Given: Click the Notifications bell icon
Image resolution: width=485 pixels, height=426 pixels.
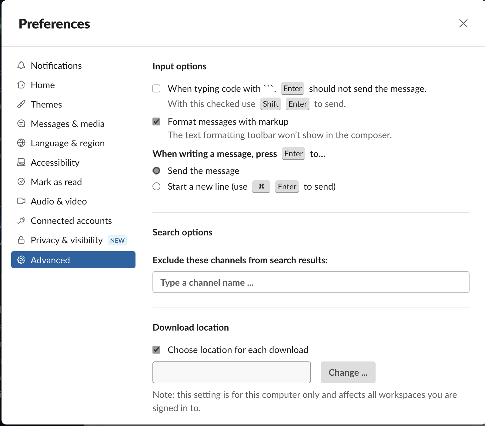Looking at the screenshot, I should (21, 65).
